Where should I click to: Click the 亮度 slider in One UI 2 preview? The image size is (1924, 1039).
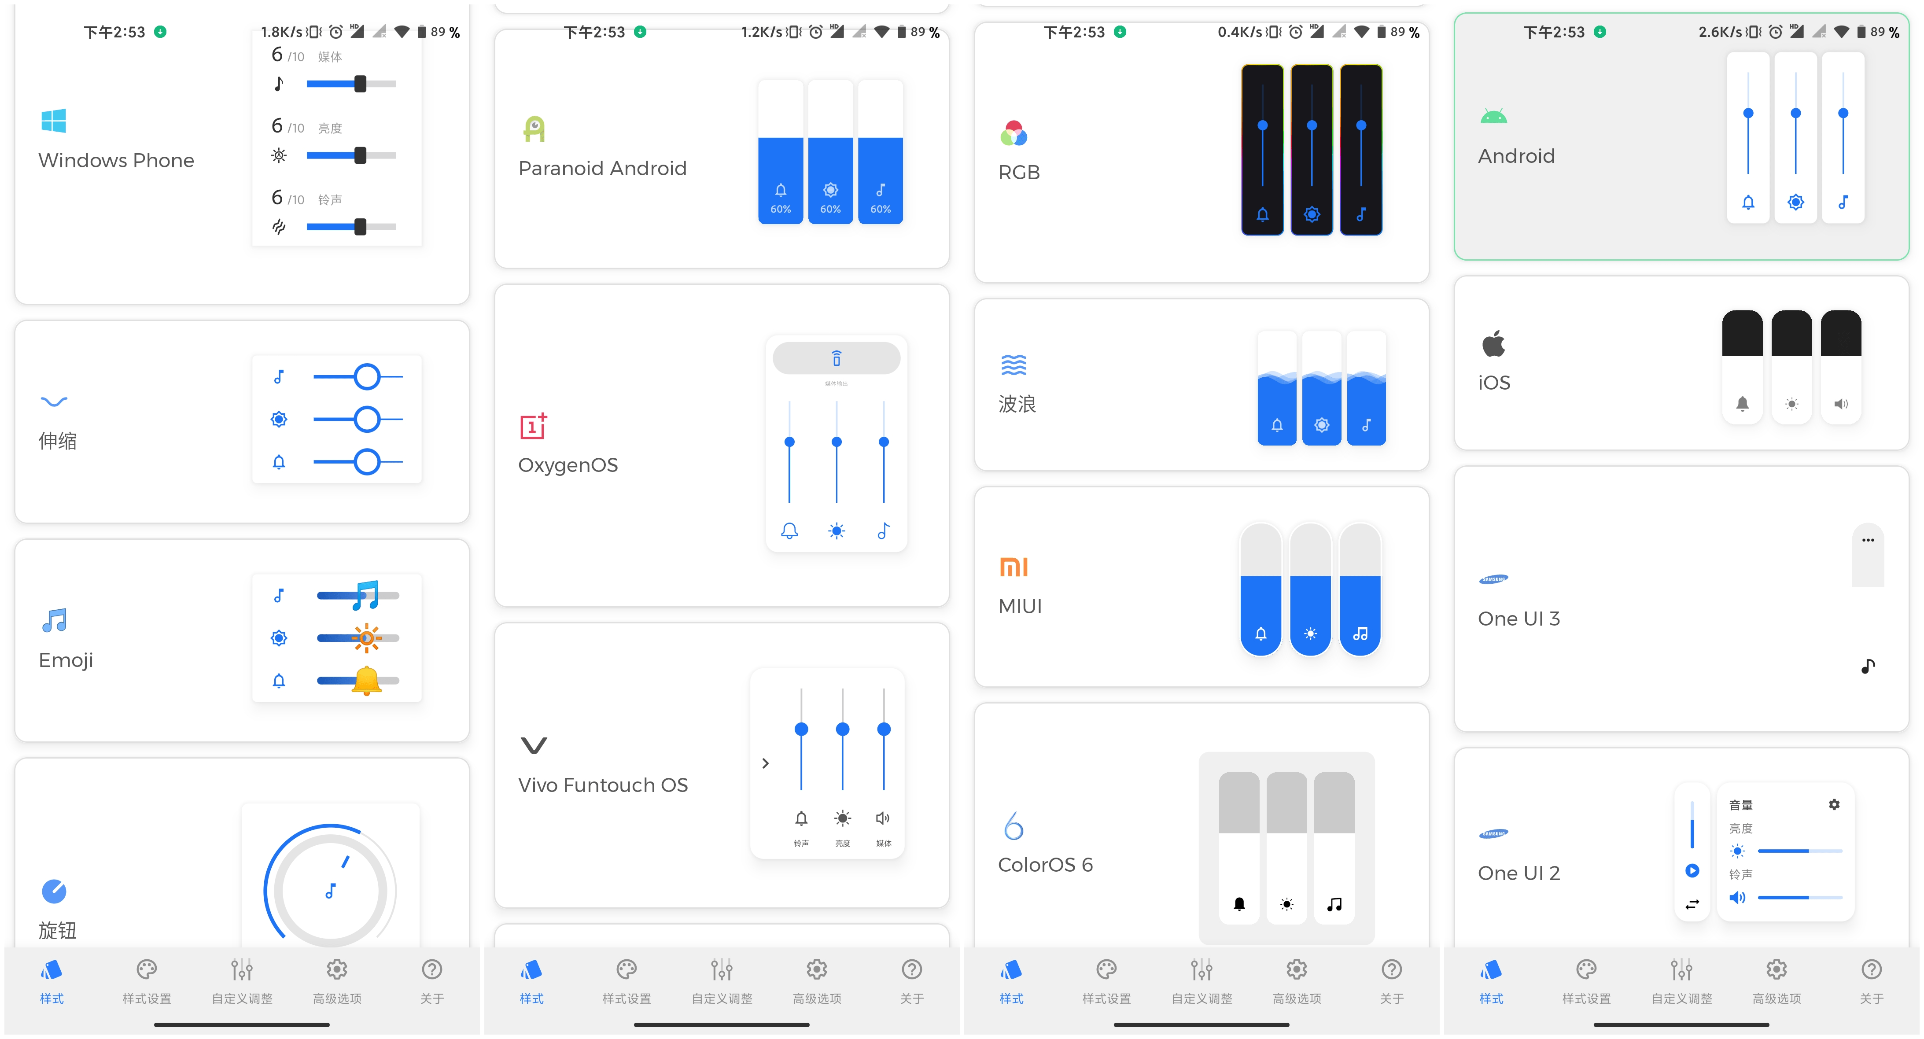(1800, 851)
